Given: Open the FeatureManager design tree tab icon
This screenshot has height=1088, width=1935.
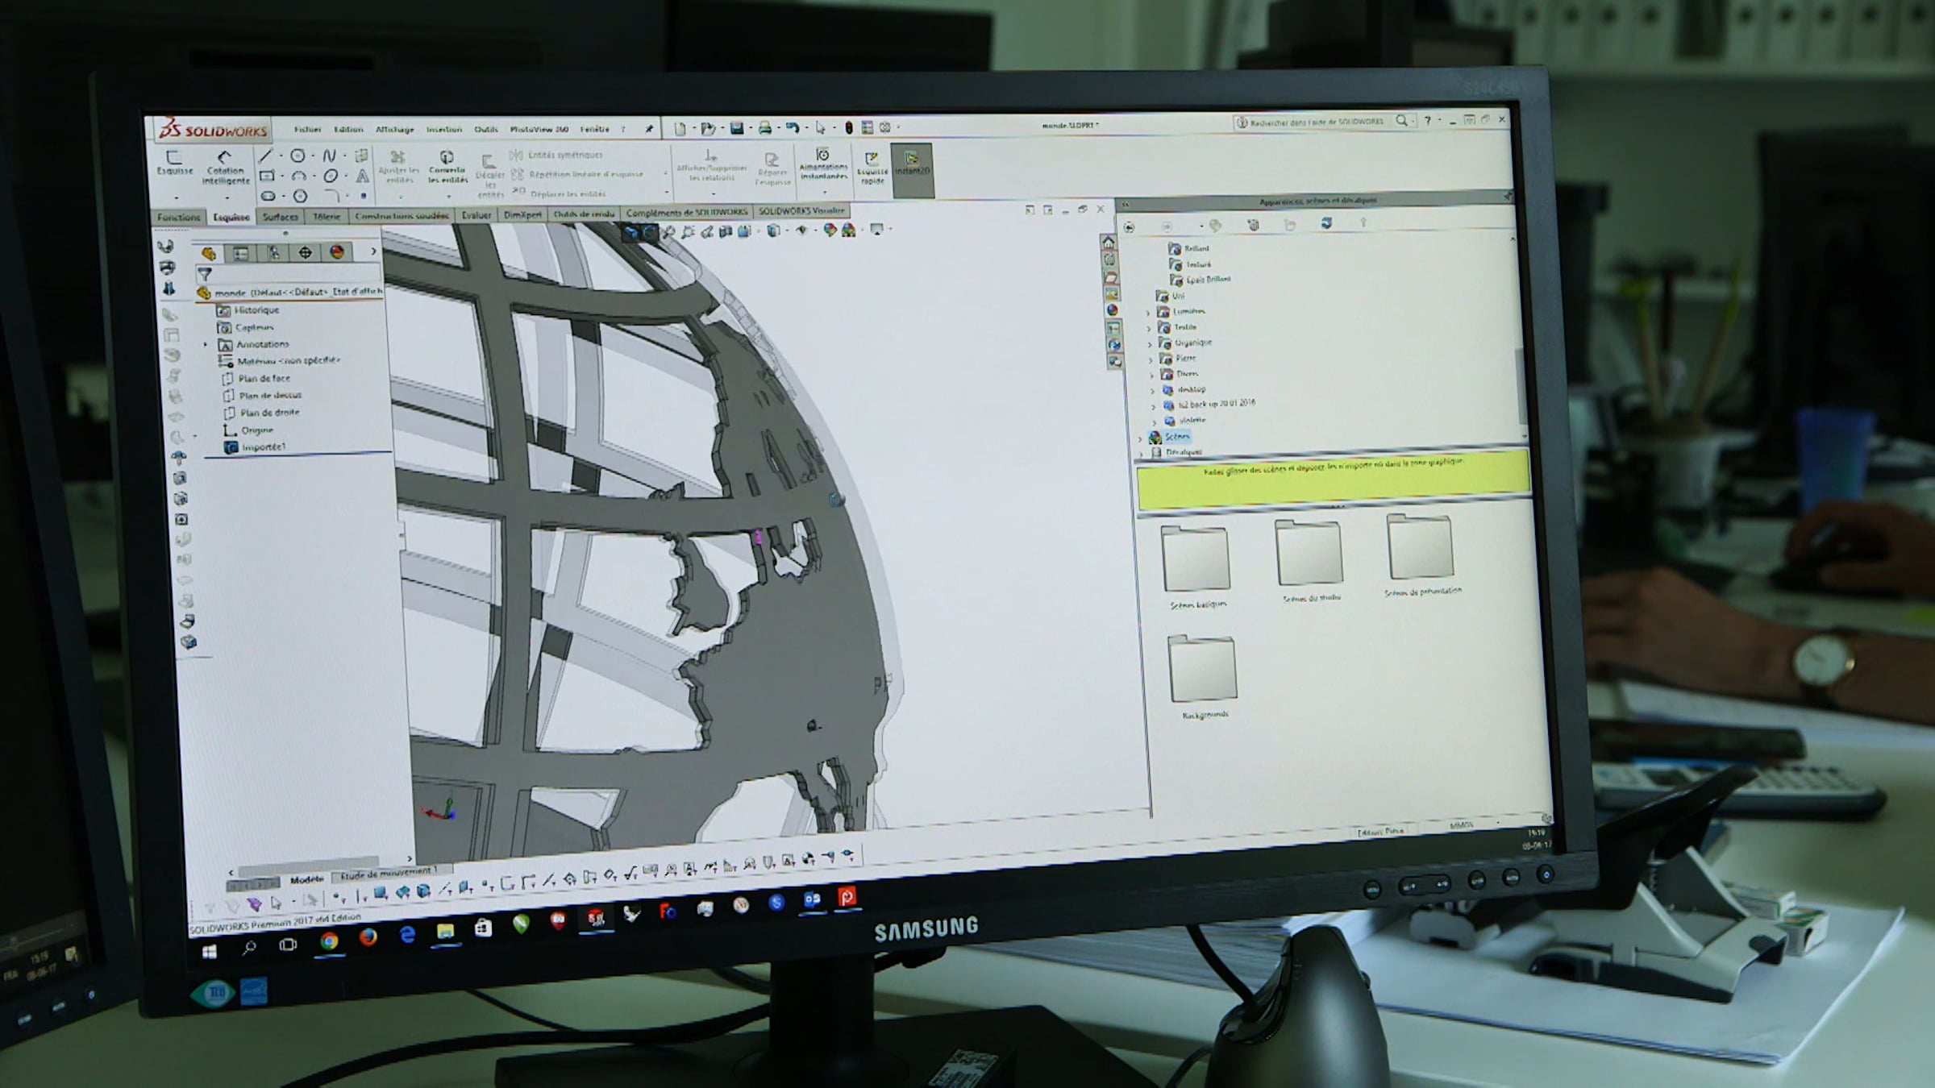Looking at the screenshot, I should pos(209,254).
